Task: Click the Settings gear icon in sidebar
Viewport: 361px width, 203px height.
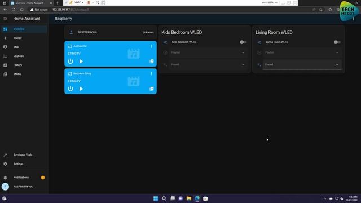Action: (5, 164)
